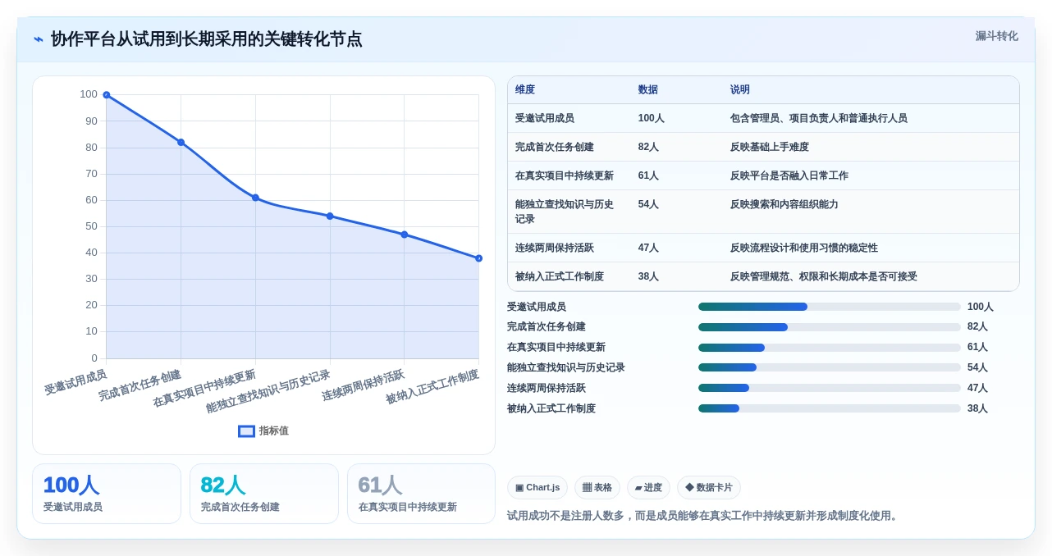
Task: Select chart data point for 完成首次任务创建
Action: [x=181, y=143]
